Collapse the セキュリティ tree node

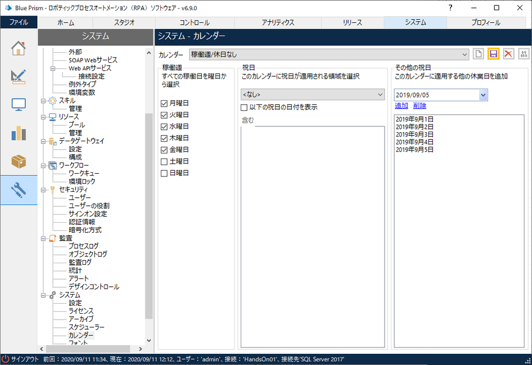coord(43,190)
